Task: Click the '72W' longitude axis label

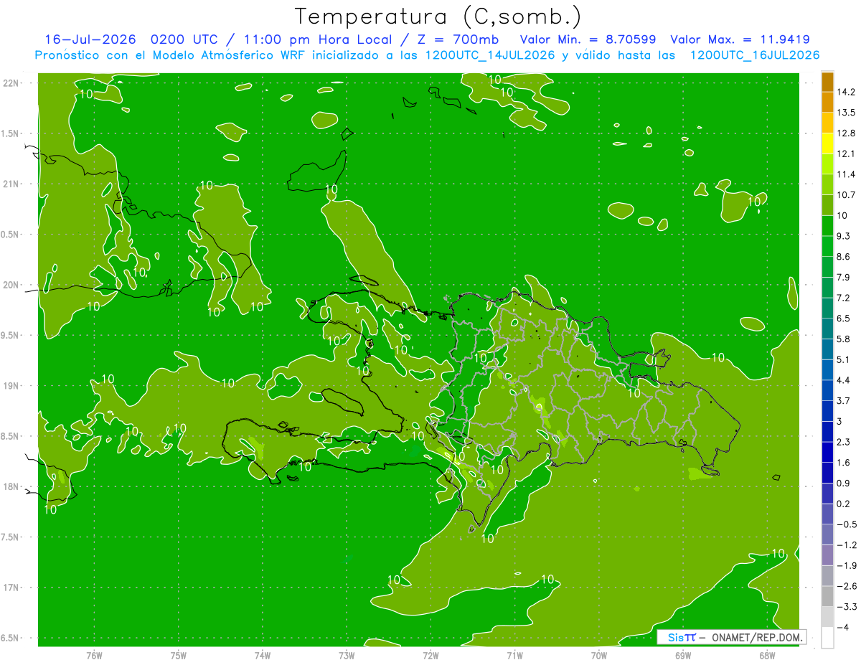Action: point(430,655)
